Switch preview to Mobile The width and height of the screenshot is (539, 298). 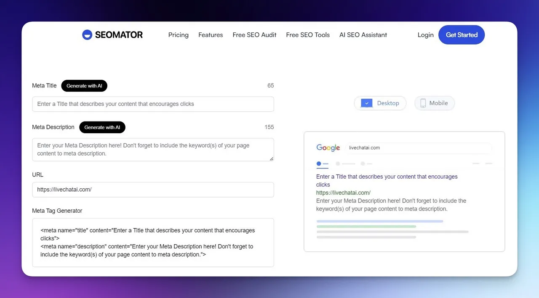pyautogui.click(x=435, y=103)
